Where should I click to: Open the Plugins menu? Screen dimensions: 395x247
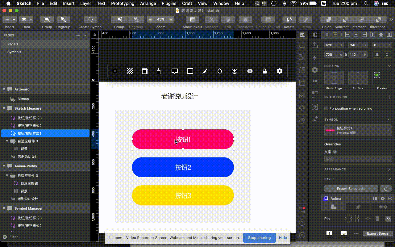click(x=169, y=3)
